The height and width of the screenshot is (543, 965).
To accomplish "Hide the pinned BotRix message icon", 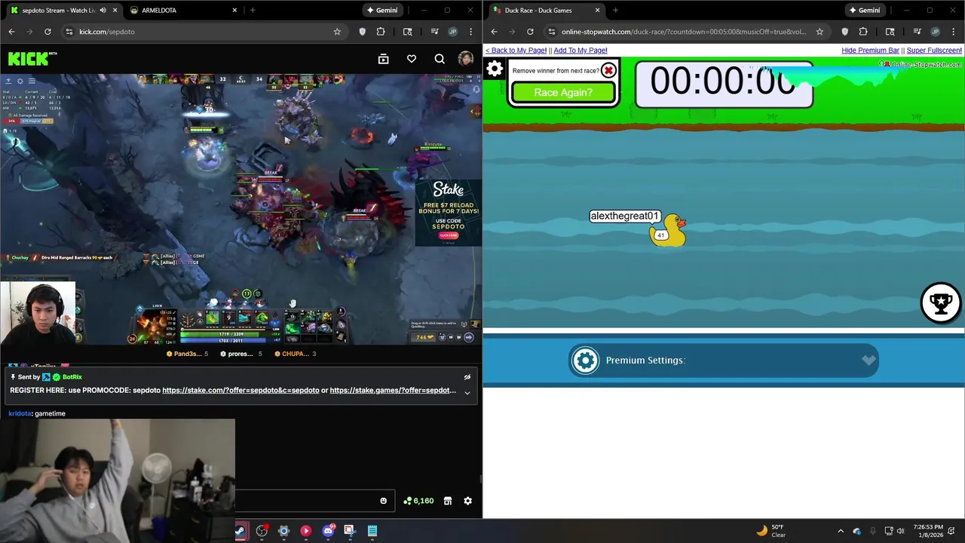I will [x=467, y=377].
